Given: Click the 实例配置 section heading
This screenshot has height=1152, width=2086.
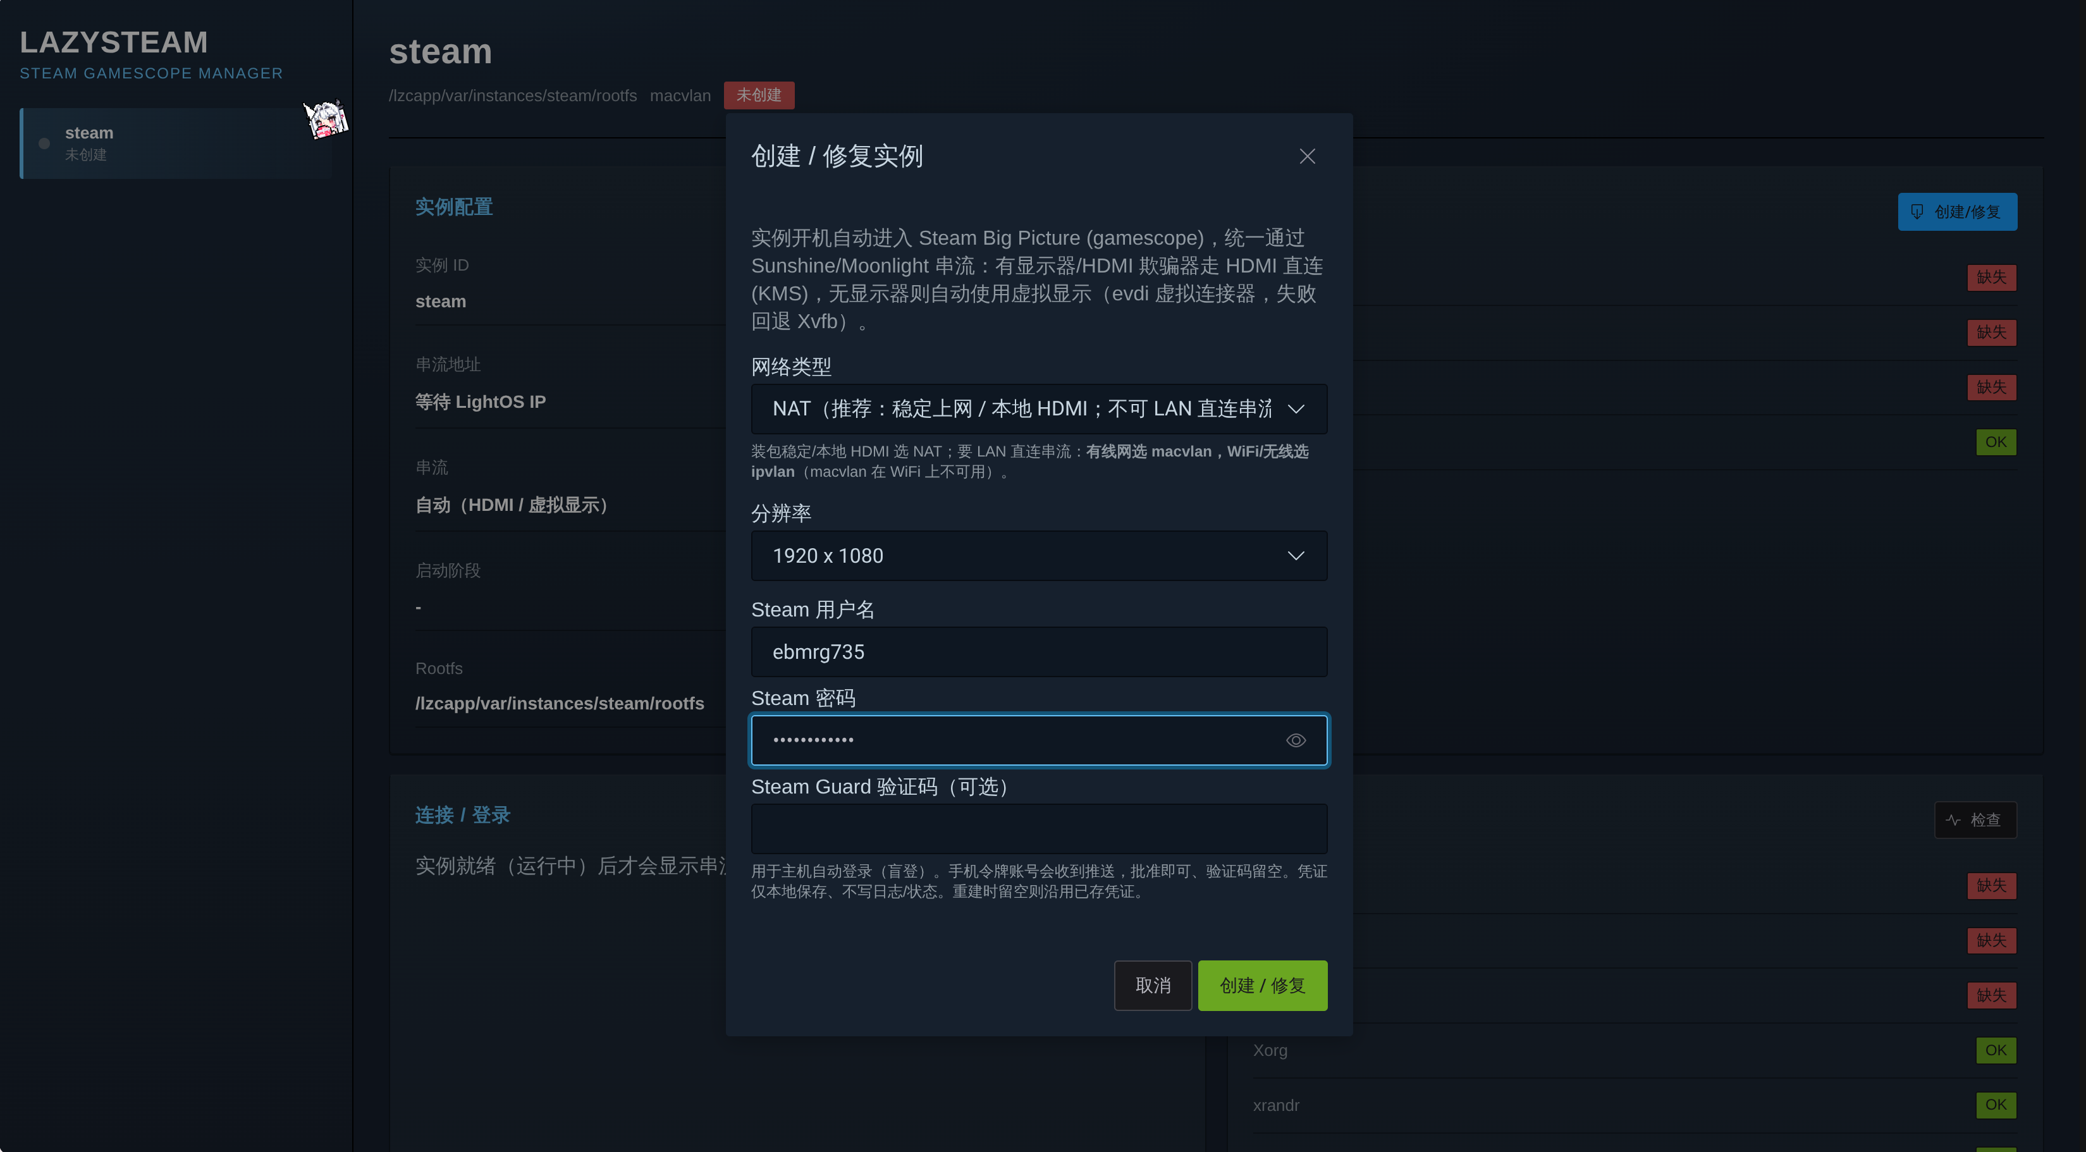Looking at the screenshot, I should tap(453, 207).
